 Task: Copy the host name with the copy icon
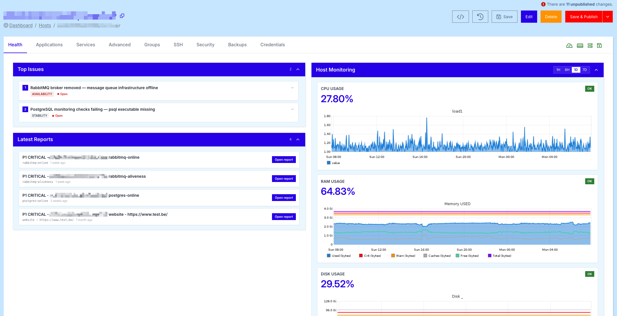click(x=122, y=16)
